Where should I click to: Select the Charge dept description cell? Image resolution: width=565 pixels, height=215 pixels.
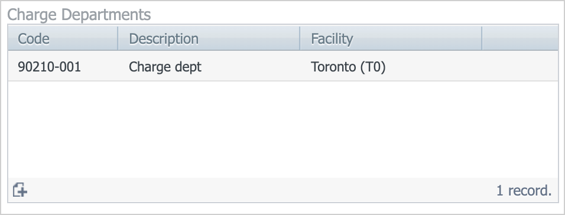coord(209,67)
